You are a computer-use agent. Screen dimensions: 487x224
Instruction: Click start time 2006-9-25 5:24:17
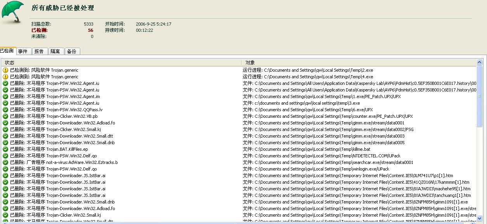tap(154, 24)
